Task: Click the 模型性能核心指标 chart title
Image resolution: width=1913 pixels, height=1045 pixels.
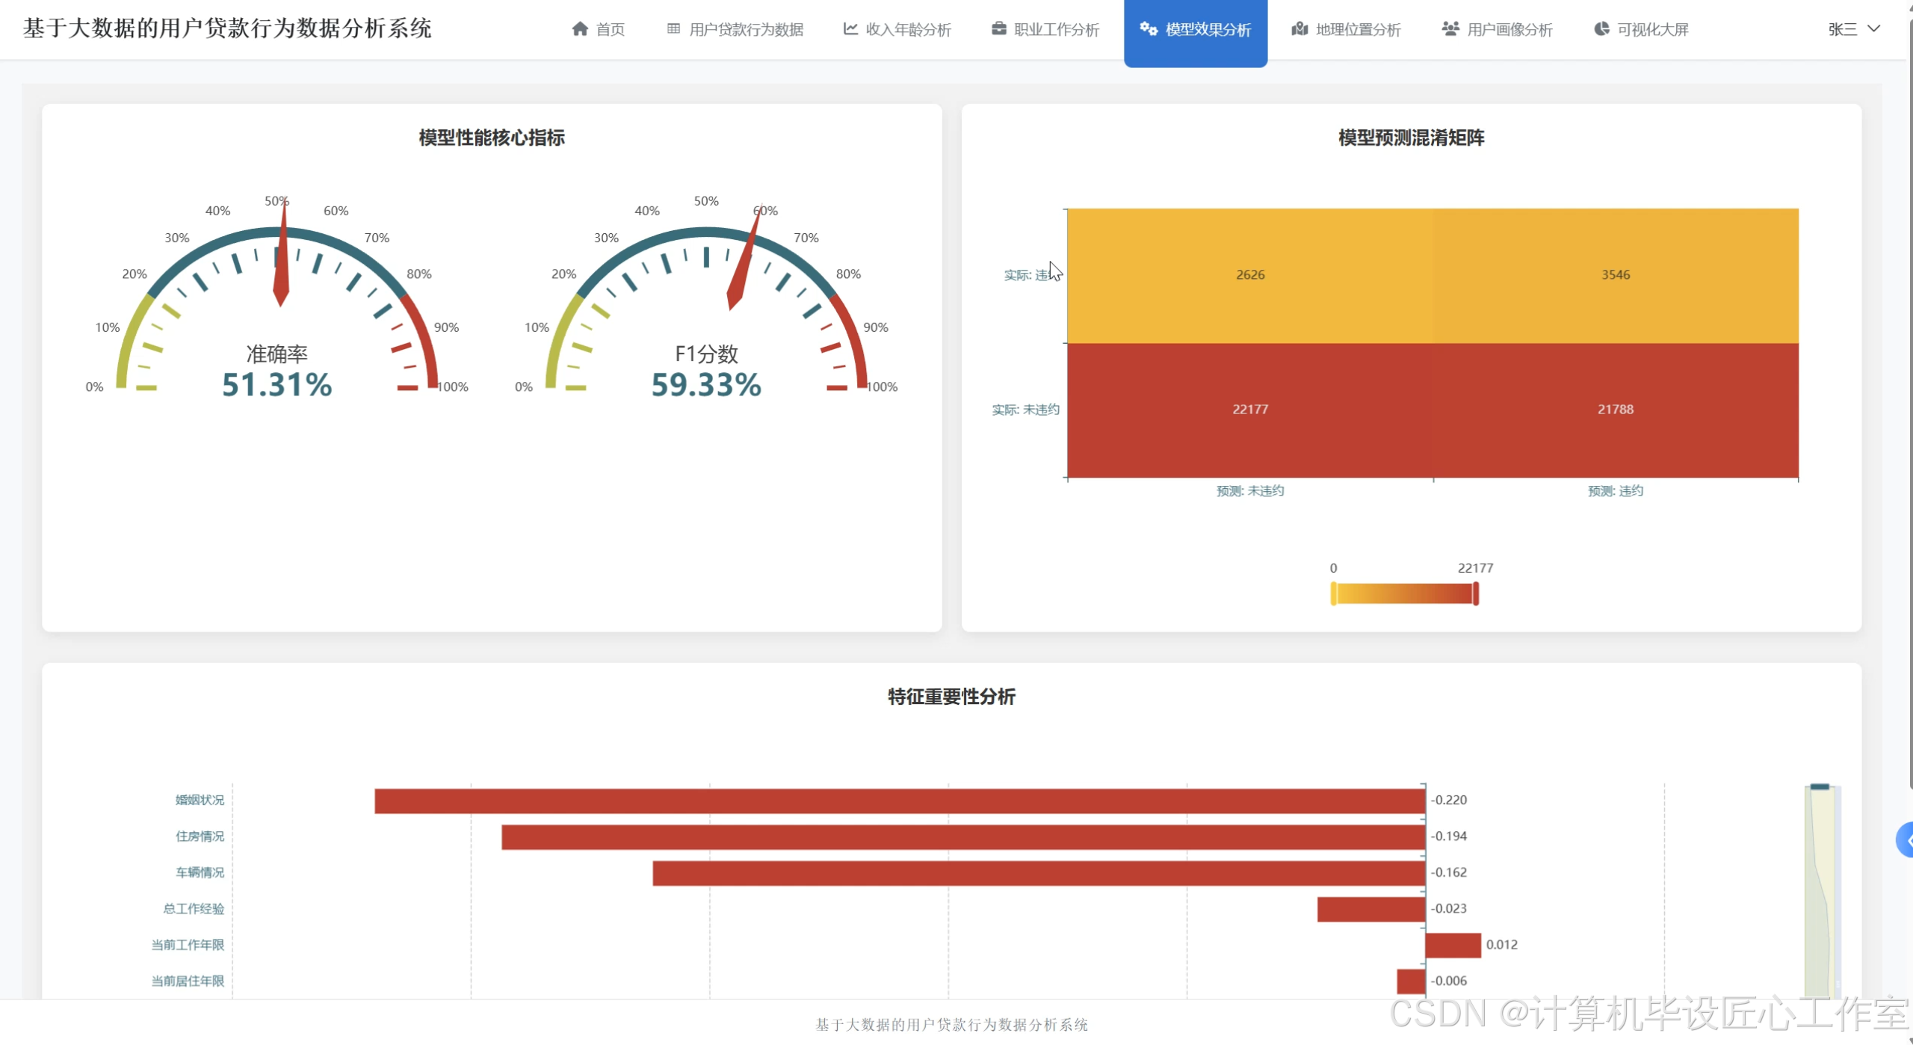Action: click(492, 138)
